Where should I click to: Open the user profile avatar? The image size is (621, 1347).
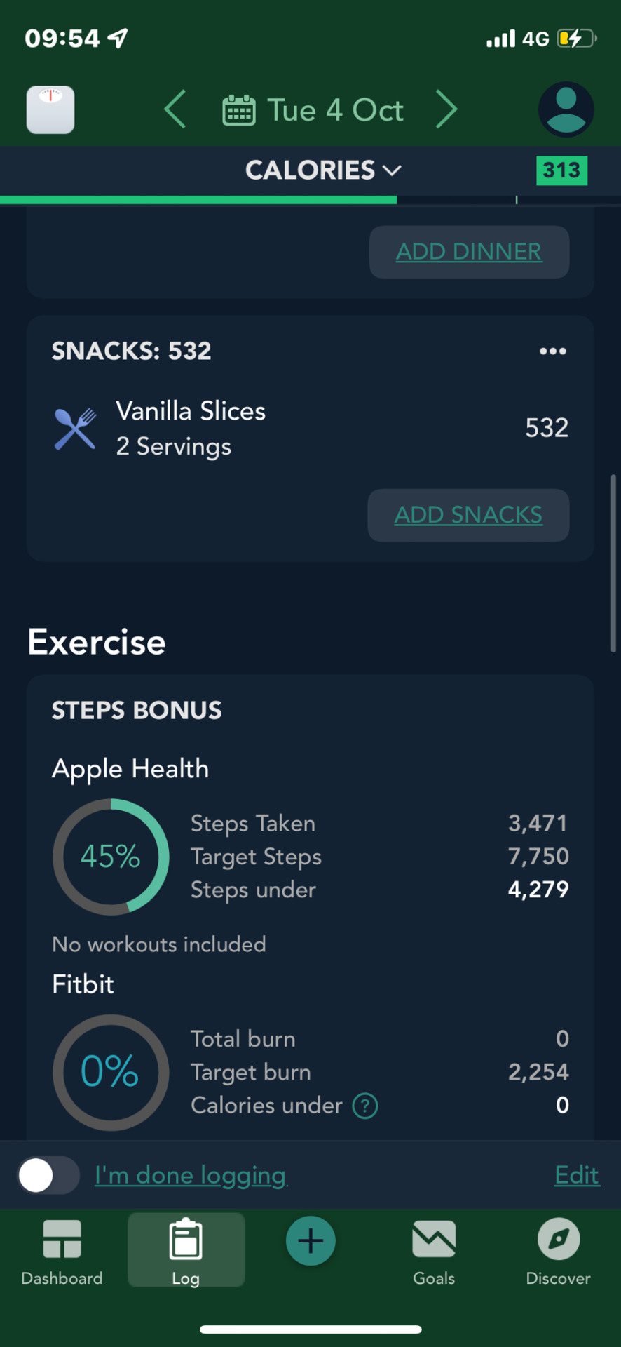coord(566,109)
